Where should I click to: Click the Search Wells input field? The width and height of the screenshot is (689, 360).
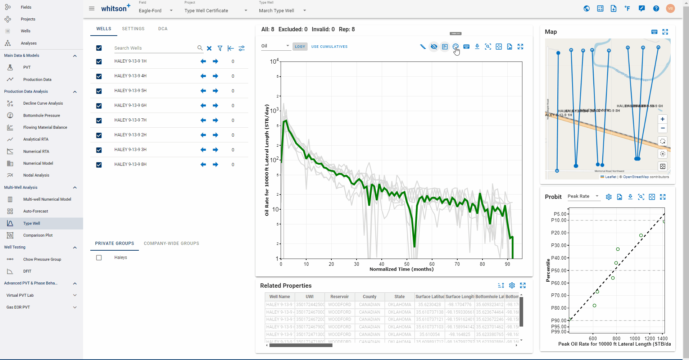(155, 48)
